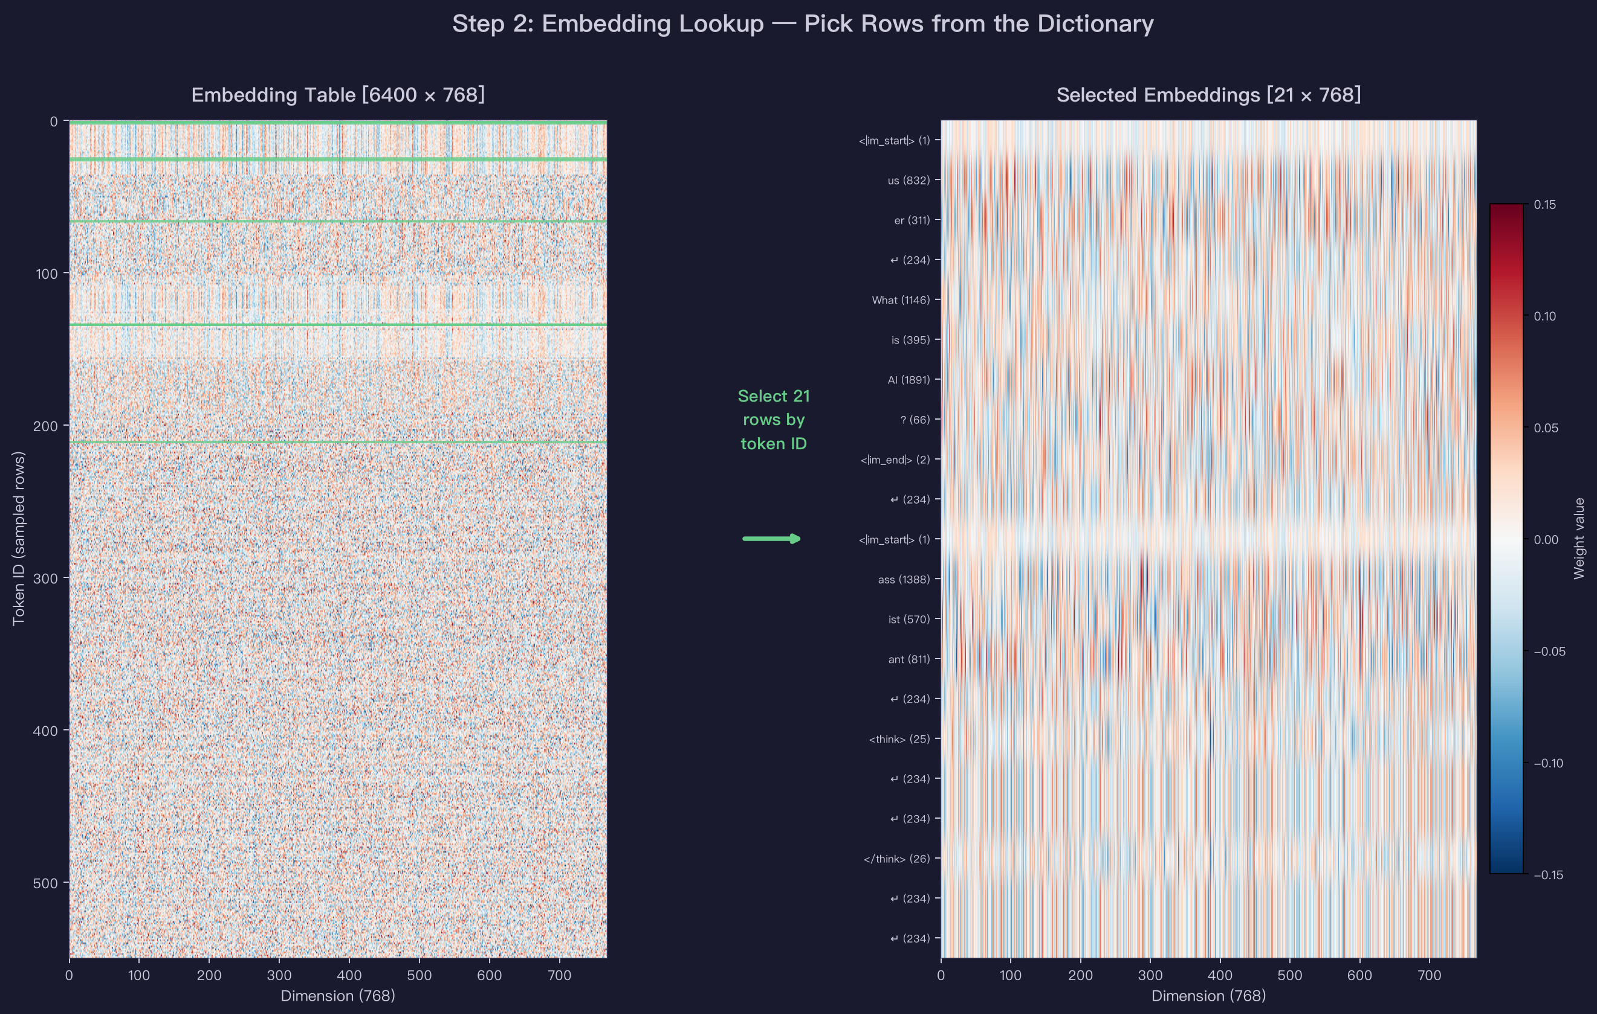This screenshot has width=1597, height=1014.
Task: Click the 'Token ID (sampled rows)' axis label
Action: (19, 538)
